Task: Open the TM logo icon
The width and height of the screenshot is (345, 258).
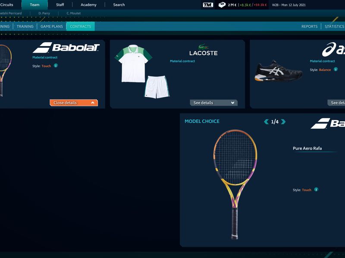Action: 208,5
